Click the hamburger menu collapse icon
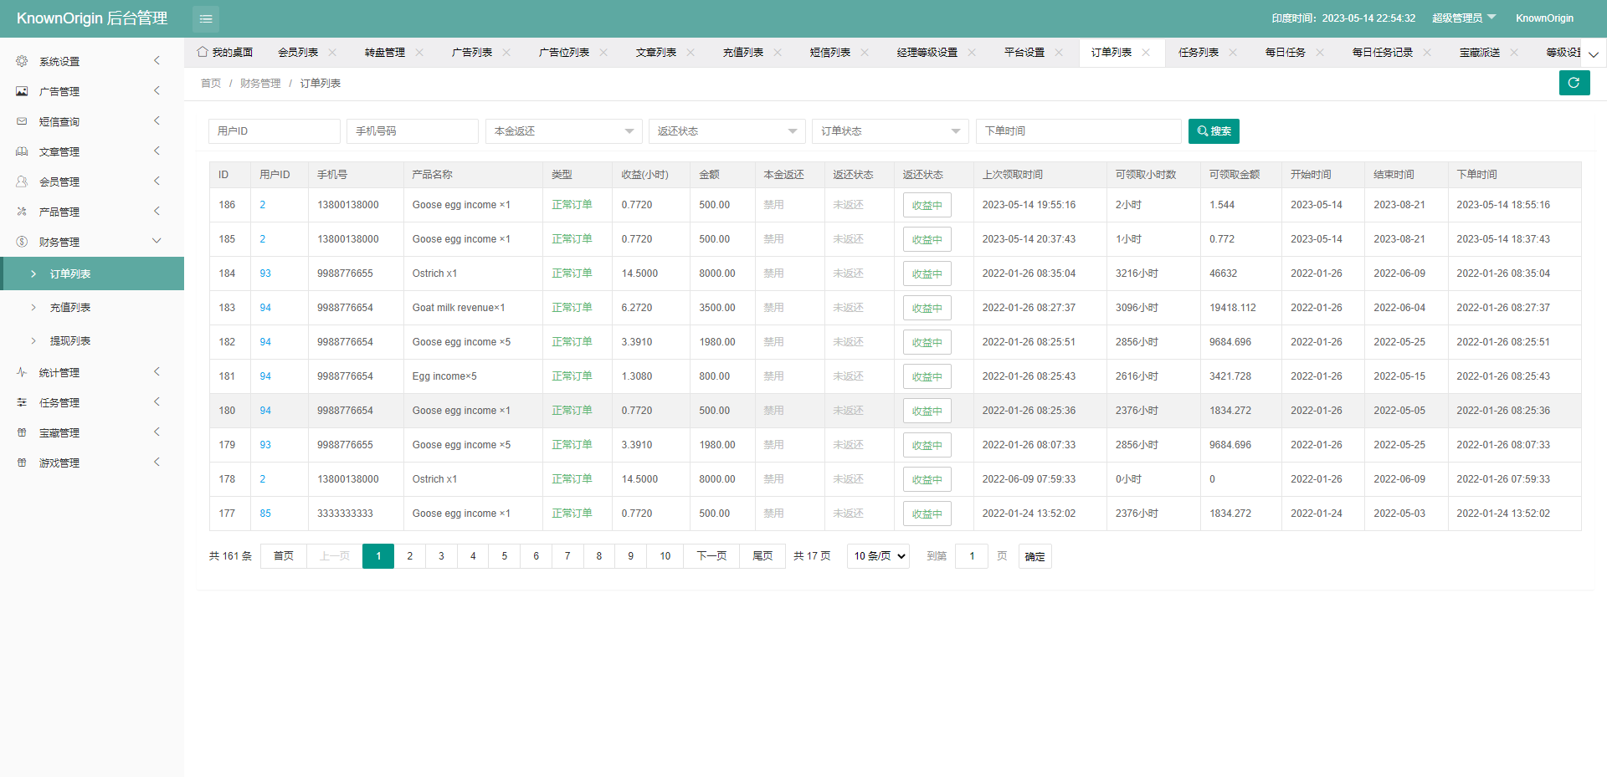1607x777 pixels. click(x=205, y=18)
